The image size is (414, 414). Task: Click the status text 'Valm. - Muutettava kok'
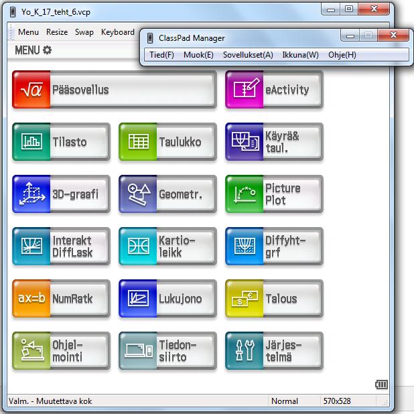[50, 401]
